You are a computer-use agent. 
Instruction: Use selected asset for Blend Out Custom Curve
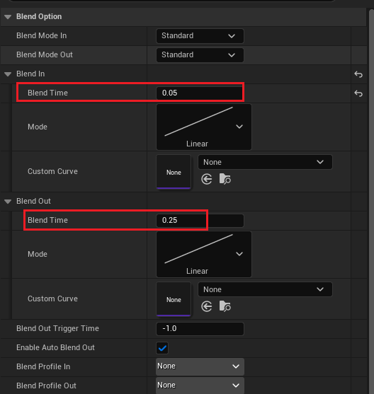pyautogui.click(x=207, y=306)
